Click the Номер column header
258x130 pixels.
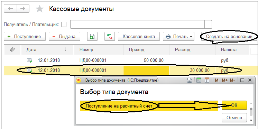point(99,49)
